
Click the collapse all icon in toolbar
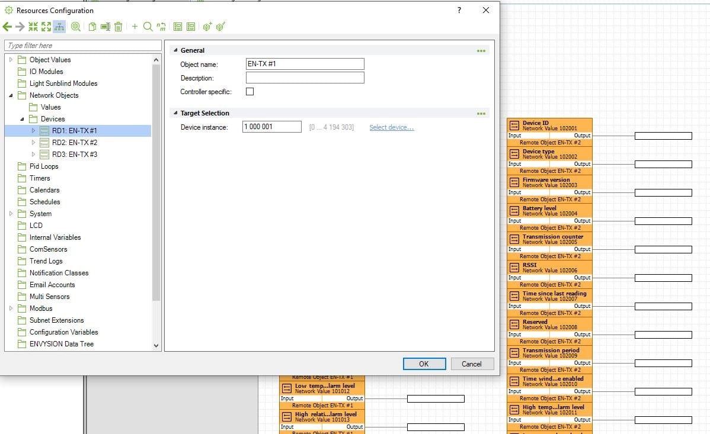coord(33,27)
